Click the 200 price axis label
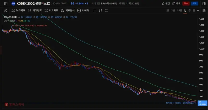208x110 pixels. pyautogui.click(x=201, y=97)
